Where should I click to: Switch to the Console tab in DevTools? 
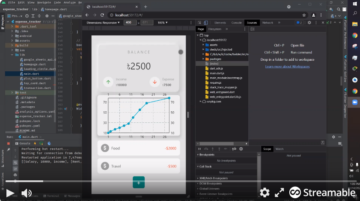pyautogui.click(x=236, y=23)
